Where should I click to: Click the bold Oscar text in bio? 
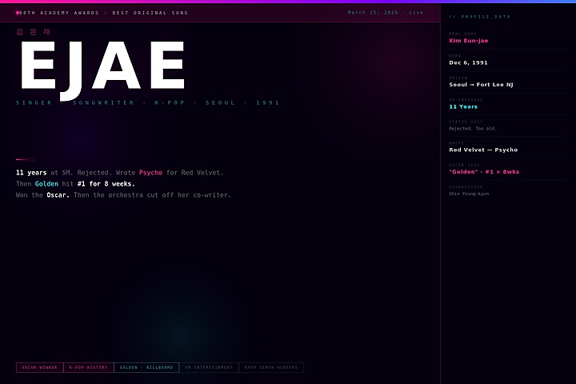58,195
